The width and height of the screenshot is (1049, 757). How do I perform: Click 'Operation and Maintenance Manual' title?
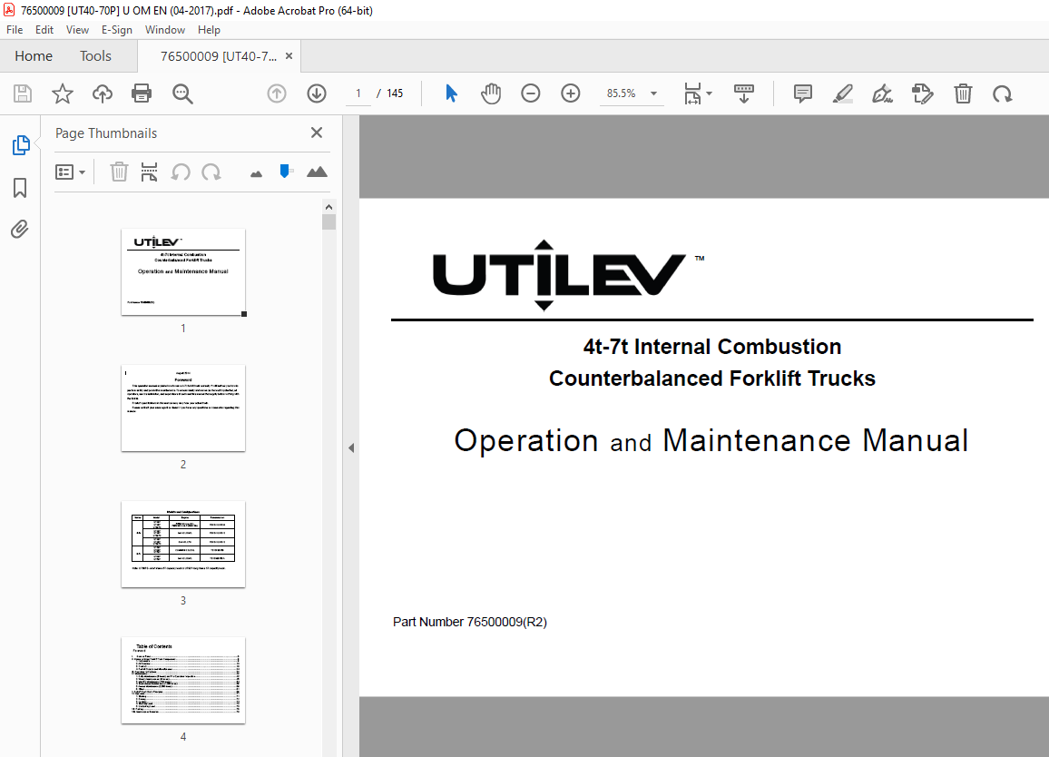(x=711, y=441)
